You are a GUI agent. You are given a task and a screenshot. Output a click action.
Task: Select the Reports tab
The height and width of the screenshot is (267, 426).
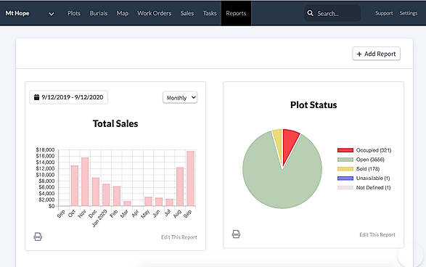236,13
